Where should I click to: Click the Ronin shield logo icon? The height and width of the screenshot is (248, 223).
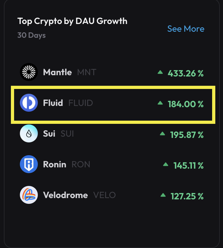pos(29,164)
